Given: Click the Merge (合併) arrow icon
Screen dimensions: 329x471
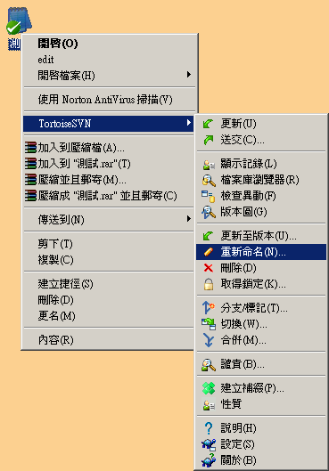Looking at the screenshot, I should click(x=209, y=340).
